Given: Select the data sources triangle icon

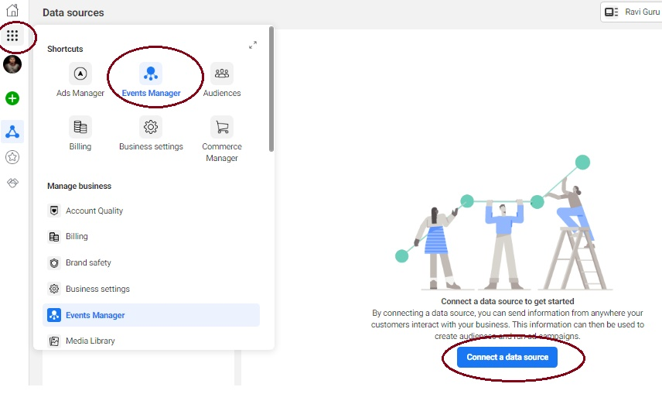Looking at the screenshot, I should tap(12, 132).
